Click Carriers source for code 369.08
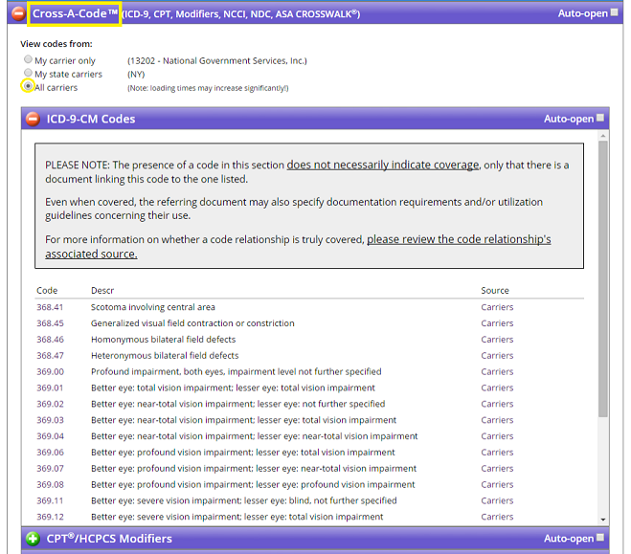Image resolution: width=631 pixels, height=554 pixels. (497, 484)
